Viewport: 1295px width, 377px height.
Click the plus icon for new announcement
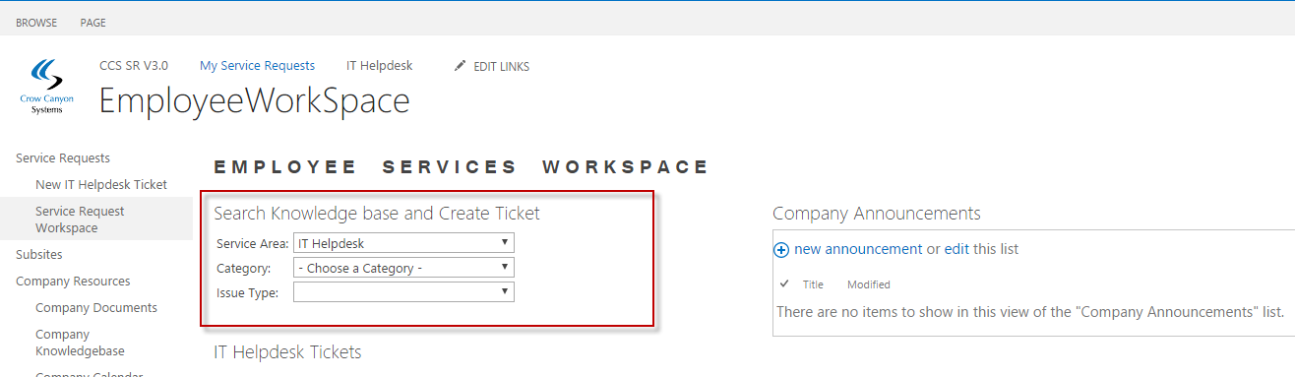pos(782,250)
